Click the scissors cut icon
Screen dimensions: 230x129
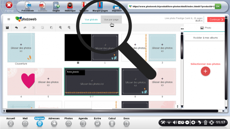coord(34,28)
